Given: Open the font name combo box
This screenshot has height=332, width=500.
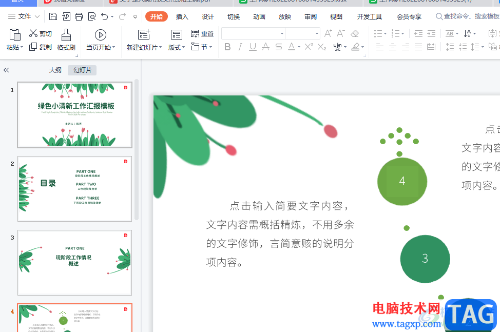Looking at the screenshot, I should (x=253, y=33).
